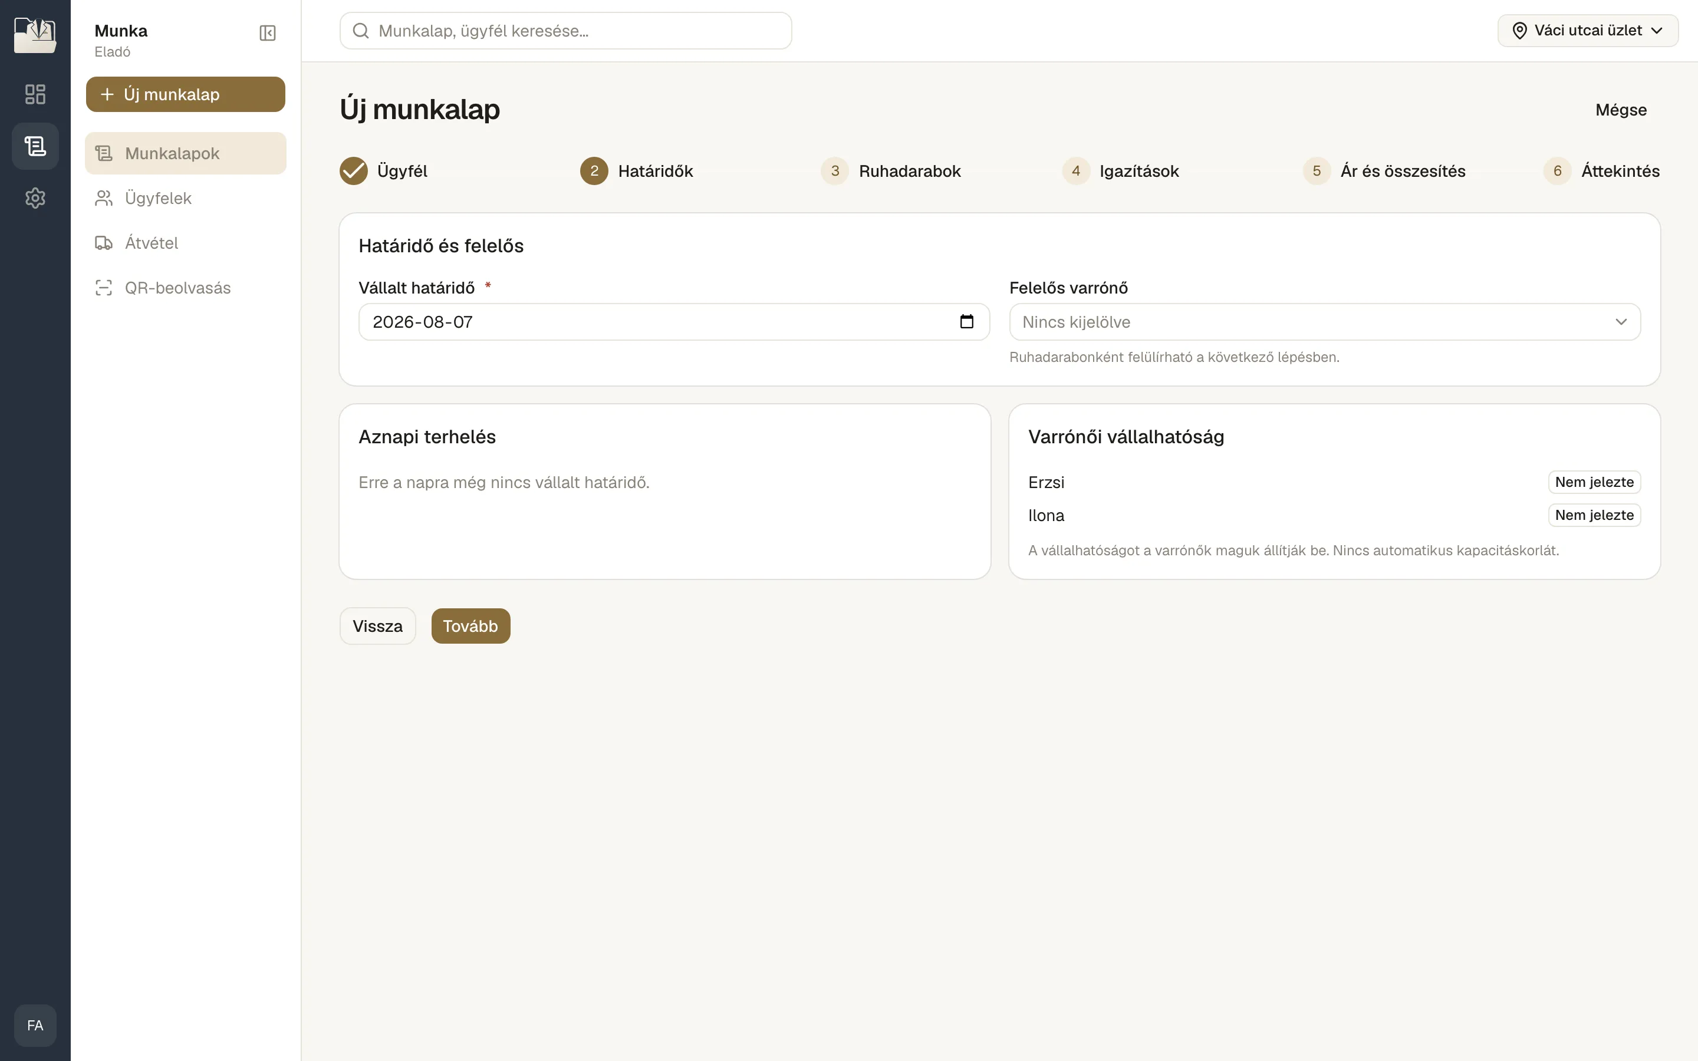Click the Tovább button
This screenshot has height=1061, width=1698.
tap(470, 626)
